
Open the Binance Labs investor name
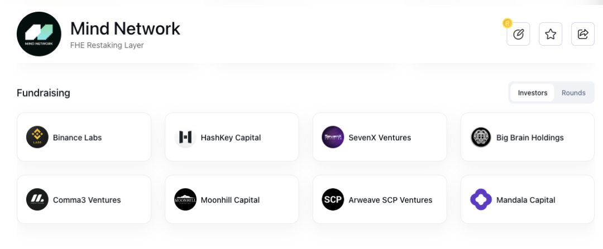click(77, 137)
